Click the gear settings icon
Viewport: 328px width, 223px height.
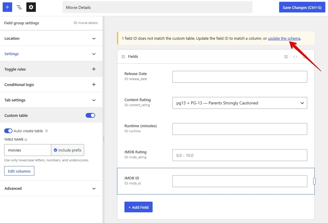[31, 7]
